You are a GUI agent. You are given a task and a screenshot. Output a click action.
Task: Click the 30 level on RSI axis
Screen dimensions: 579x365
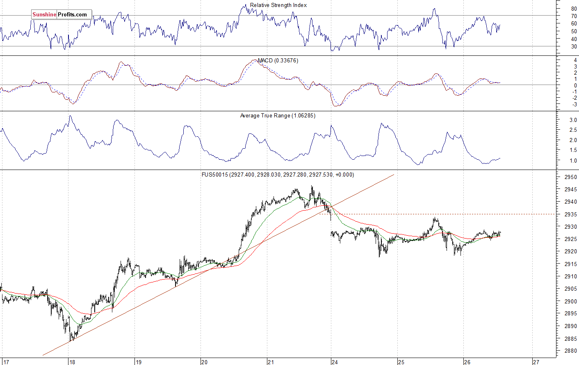pos(574,47)
